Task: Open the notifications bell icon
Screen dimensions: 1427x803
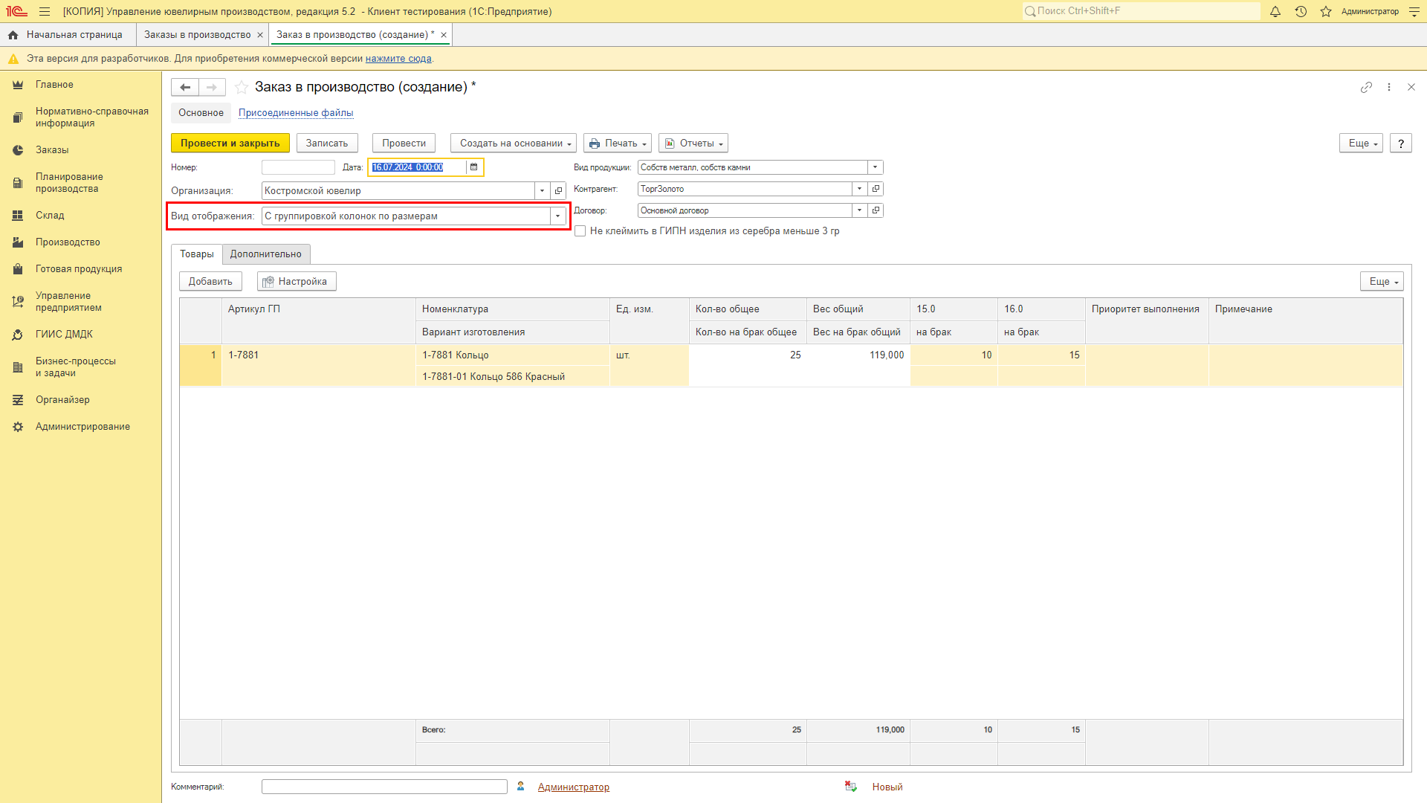Action: 1275,12
